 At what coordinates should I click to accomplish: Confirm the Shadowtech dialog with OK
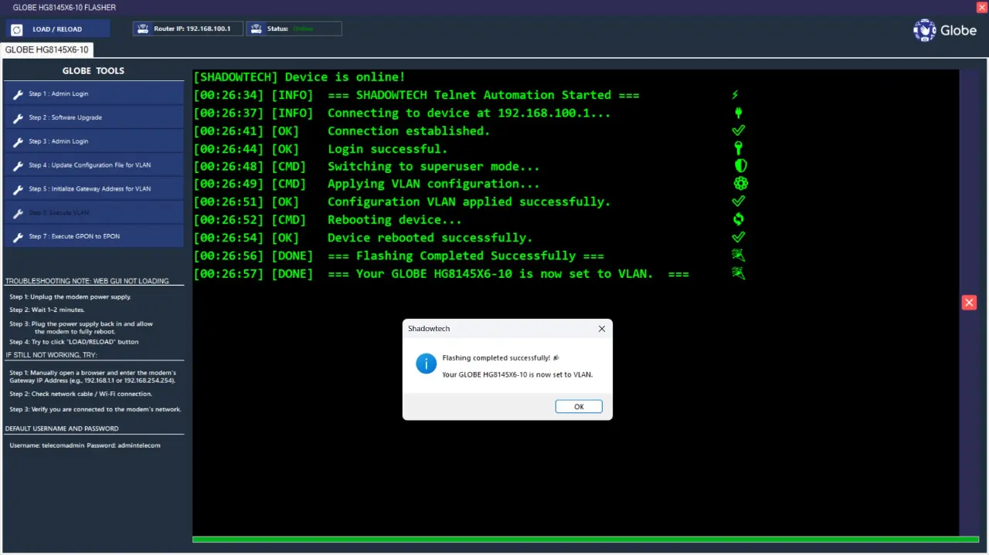tap(579, 407)
